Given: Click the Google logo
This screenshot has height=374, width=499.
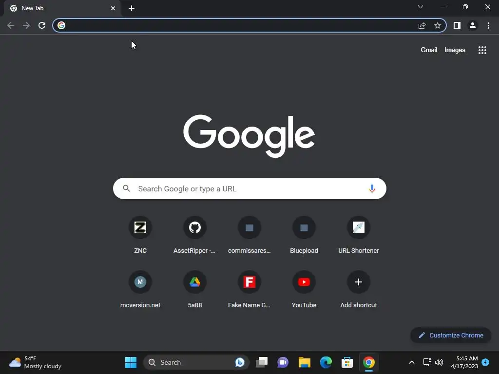Looking at the screenshot, I should tap(249, 136).
